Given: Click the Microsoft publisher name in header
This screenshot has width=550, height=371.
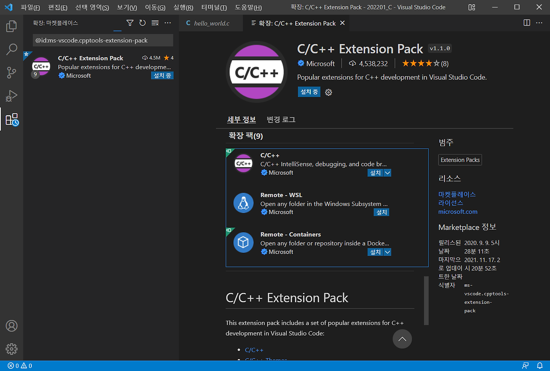Looking at the screenshot, I should (321, 64).
